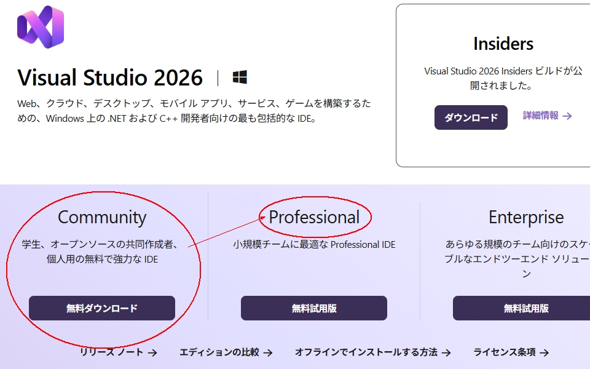Start the Professional 無料試用版 trial

(313, 308)
